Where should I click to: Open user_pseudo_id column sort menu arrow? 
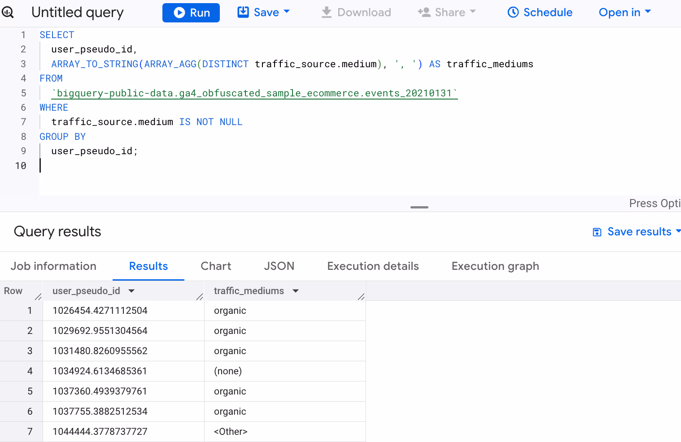pos(131,291)
